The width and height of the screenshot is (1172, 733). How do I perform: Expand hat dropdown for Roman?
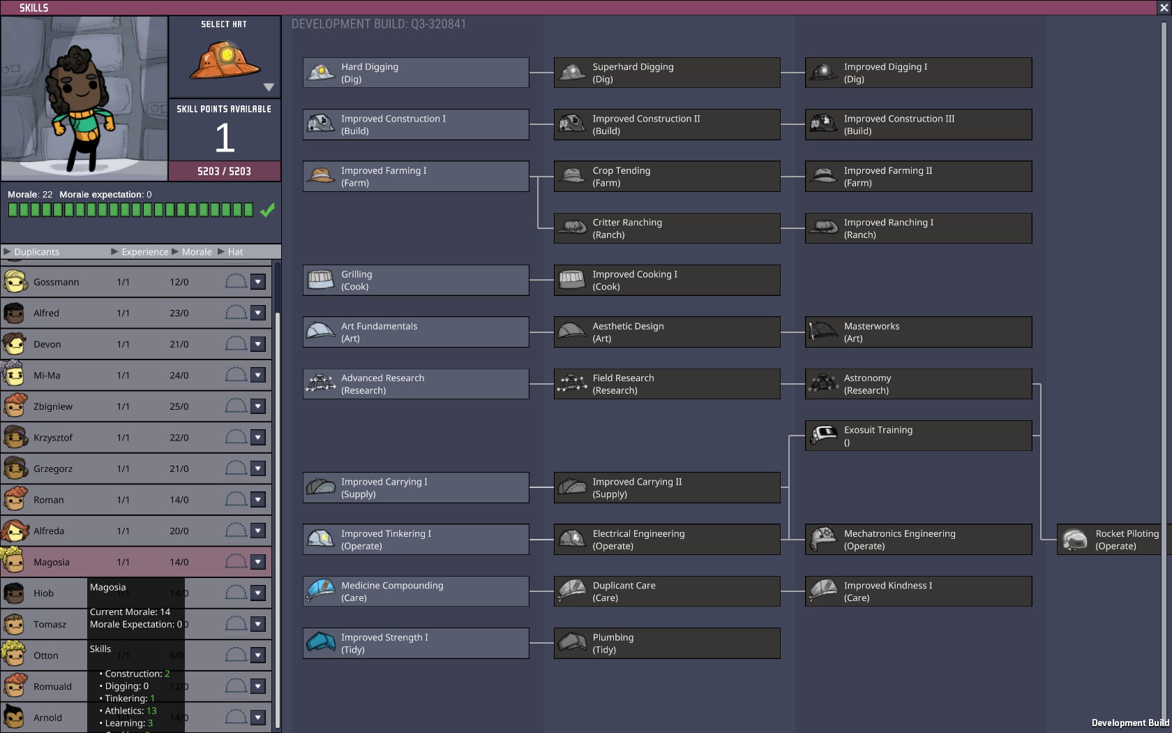click(258, 500)
